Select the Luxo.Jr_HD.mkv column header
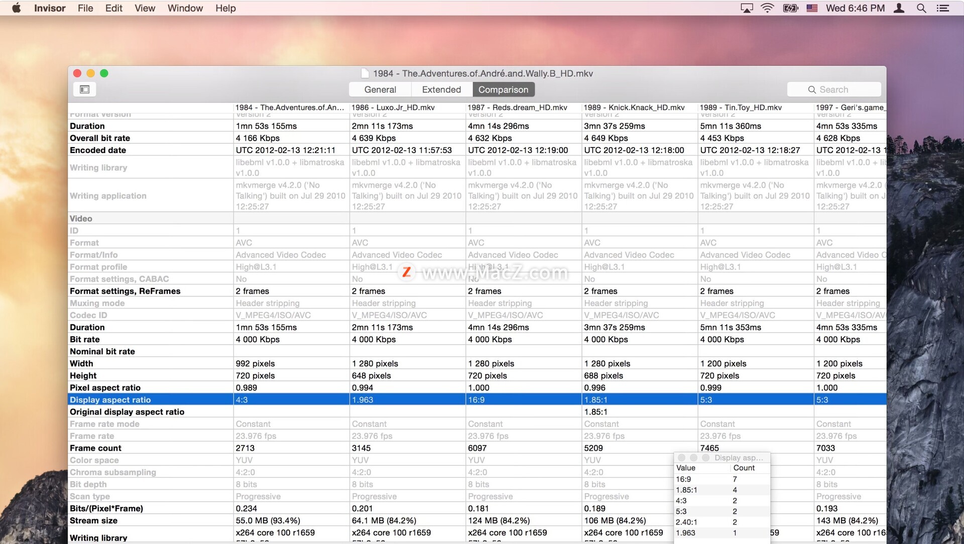The height and width of the screenshot is (544, 964). tap(407, 107)
